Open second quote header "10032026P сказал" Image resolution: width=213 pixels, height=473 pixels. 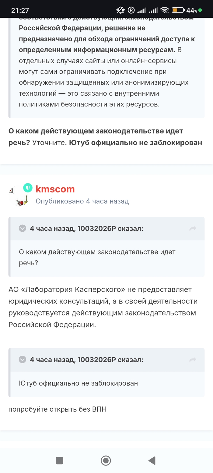pos(86,360)
